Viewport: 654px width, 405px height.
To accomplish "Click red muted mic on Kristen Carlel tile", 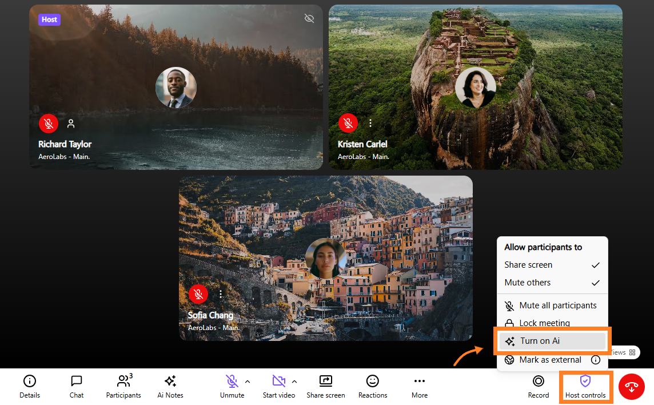I will tap(348, 123).
